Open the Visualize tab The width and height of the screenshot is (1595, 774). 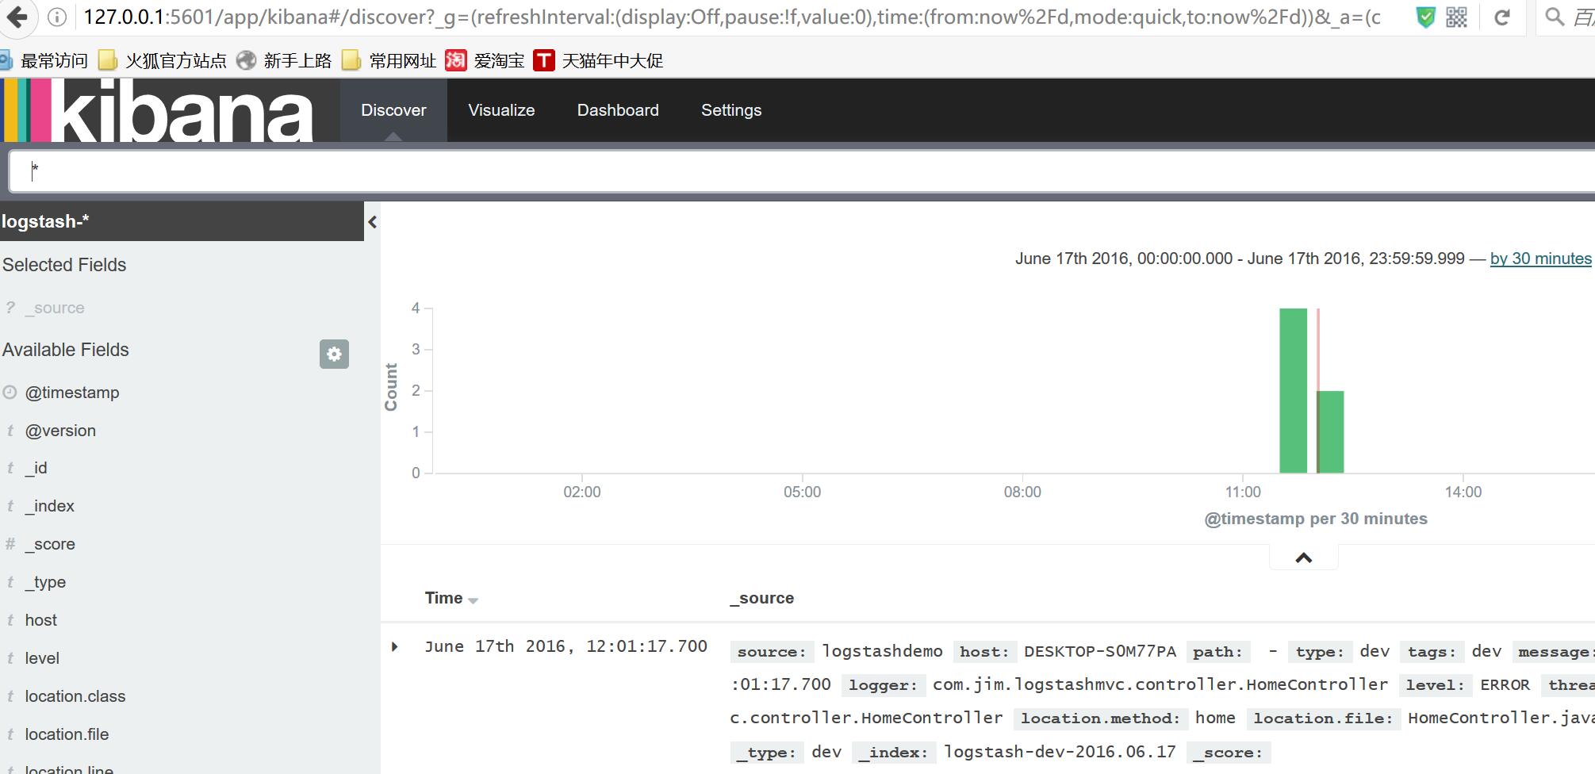(501, 110)
